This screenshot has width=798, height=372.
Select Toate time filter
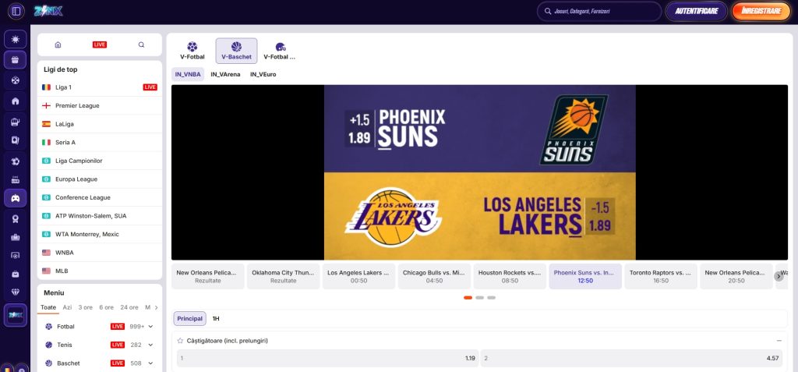pos(48,307)
